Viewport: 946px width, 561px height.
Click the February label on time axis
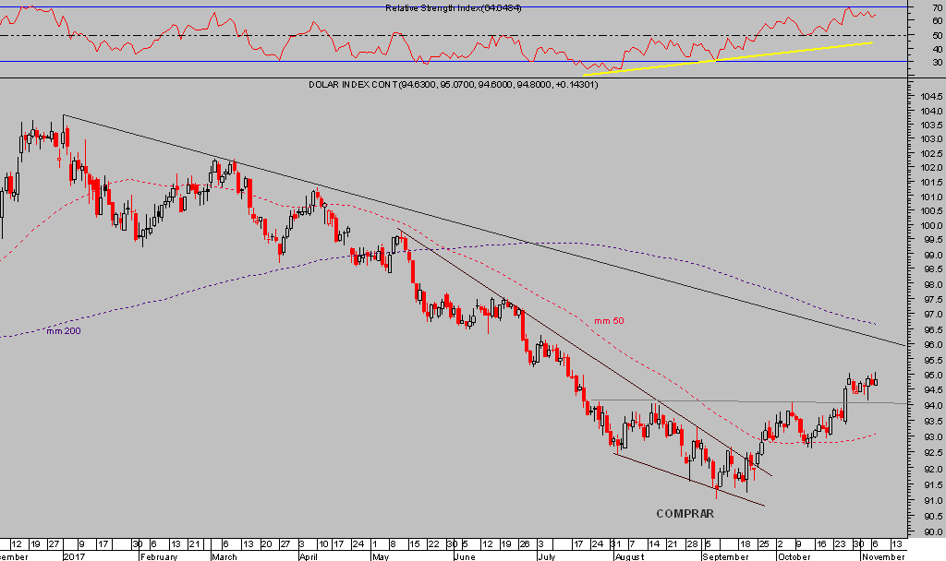(157, 556)
